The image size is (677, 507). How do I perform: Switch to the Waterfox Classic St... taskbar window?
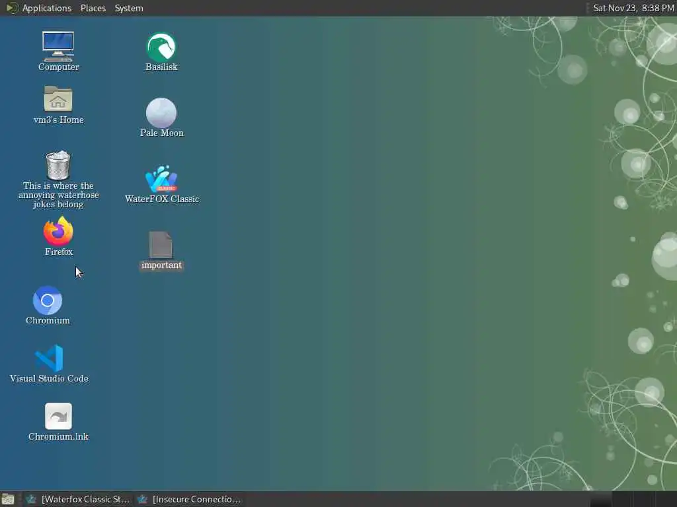click(78, 499)
